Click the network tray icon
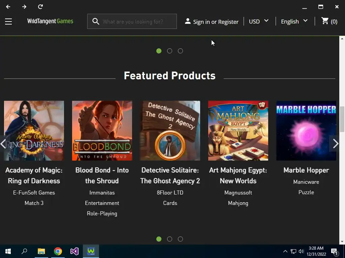345x258 pixels. point(293,251)
